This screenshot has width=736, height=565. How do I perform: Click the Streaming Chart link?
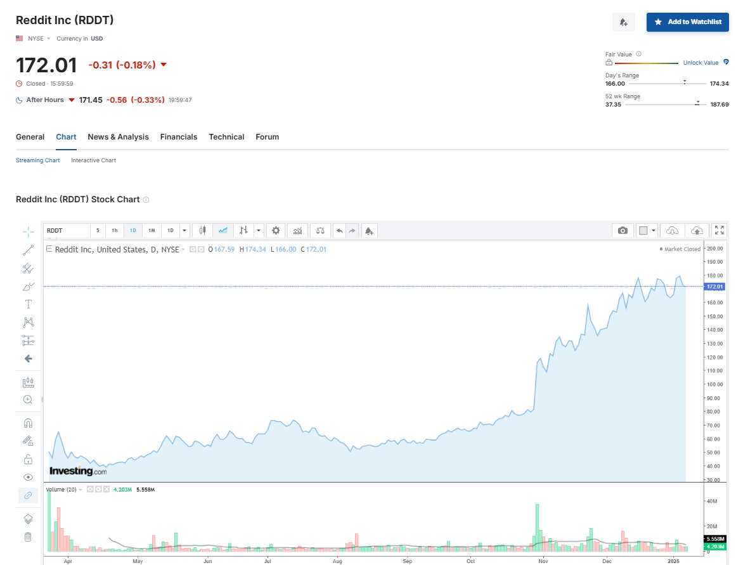[37, 160]
